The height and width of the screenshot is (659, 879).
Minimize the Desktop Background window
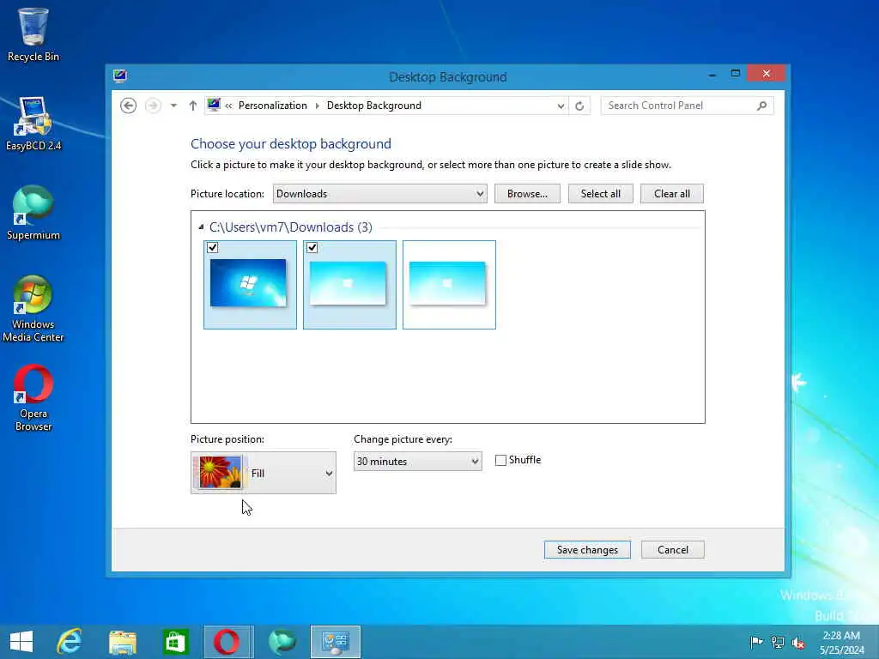(x=712, y=74)
